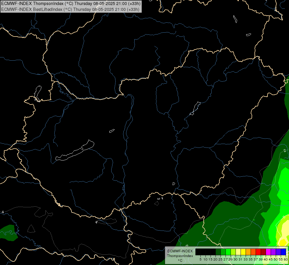Viewport: 289px width, 265px height.
Task: Click the legend tick value "39"
Action: click(x=261, y=259)
